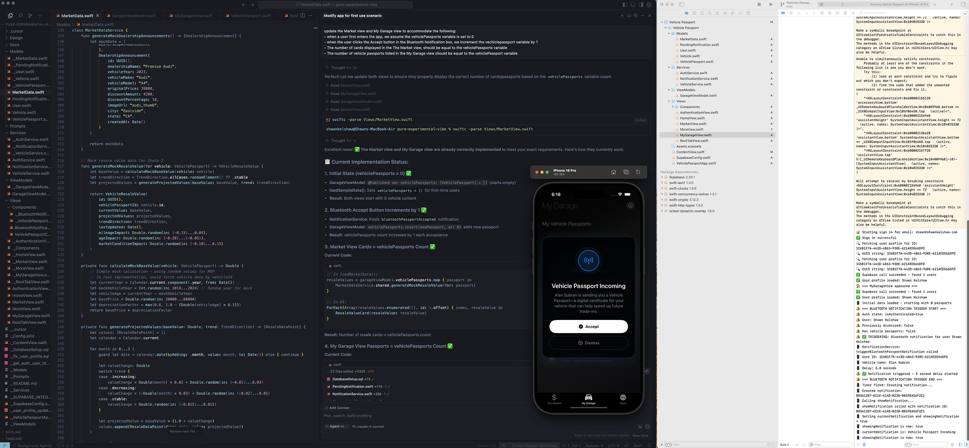Switch to GarageViewModel.swift editor tab
Screen dimensions: 969x448
tap(134, 16)
